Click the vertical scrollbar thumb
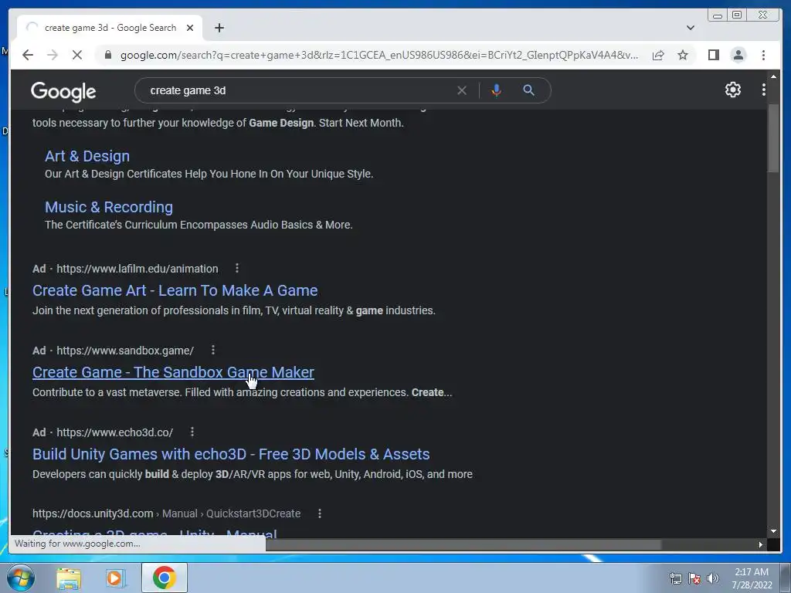The height and width of the screenshot is (593, 791). coord(772,139)
